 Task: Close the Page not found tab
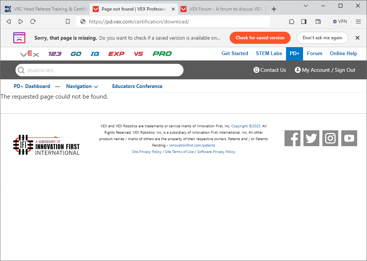[x=173, y=9]
